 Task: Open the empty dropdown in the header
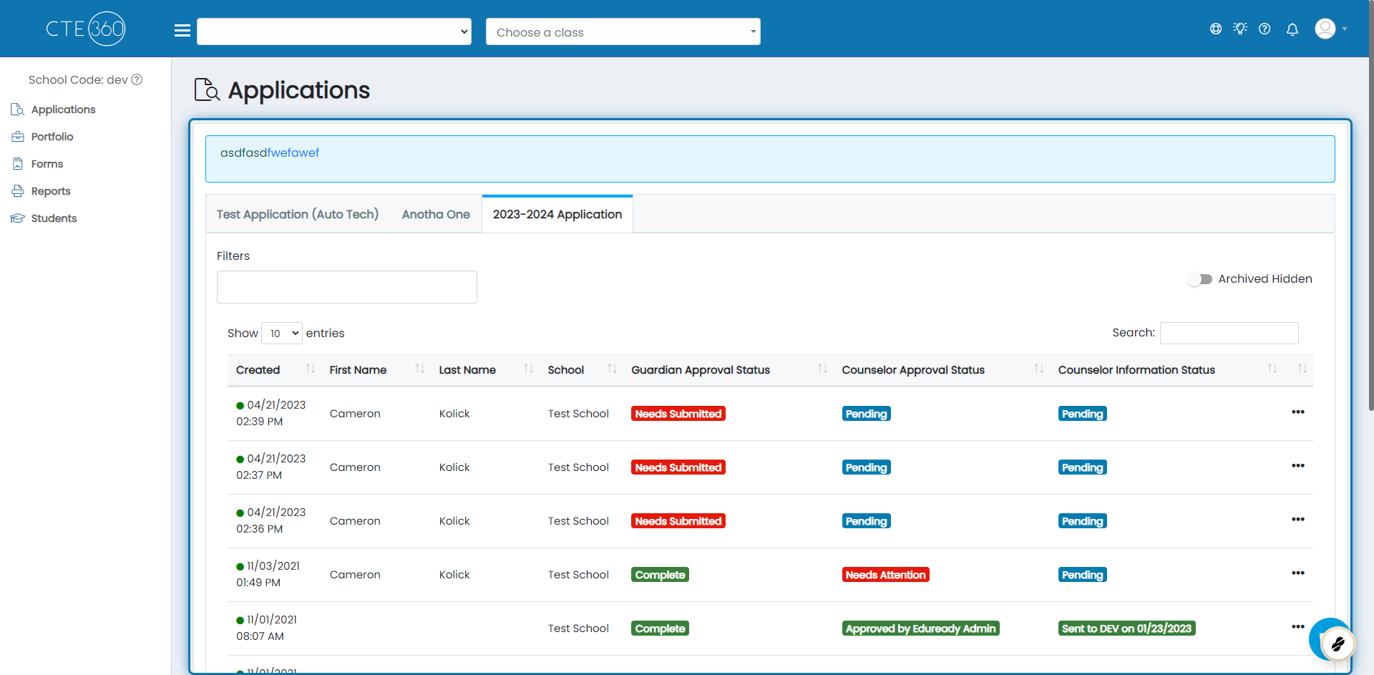tap(334, 31)
